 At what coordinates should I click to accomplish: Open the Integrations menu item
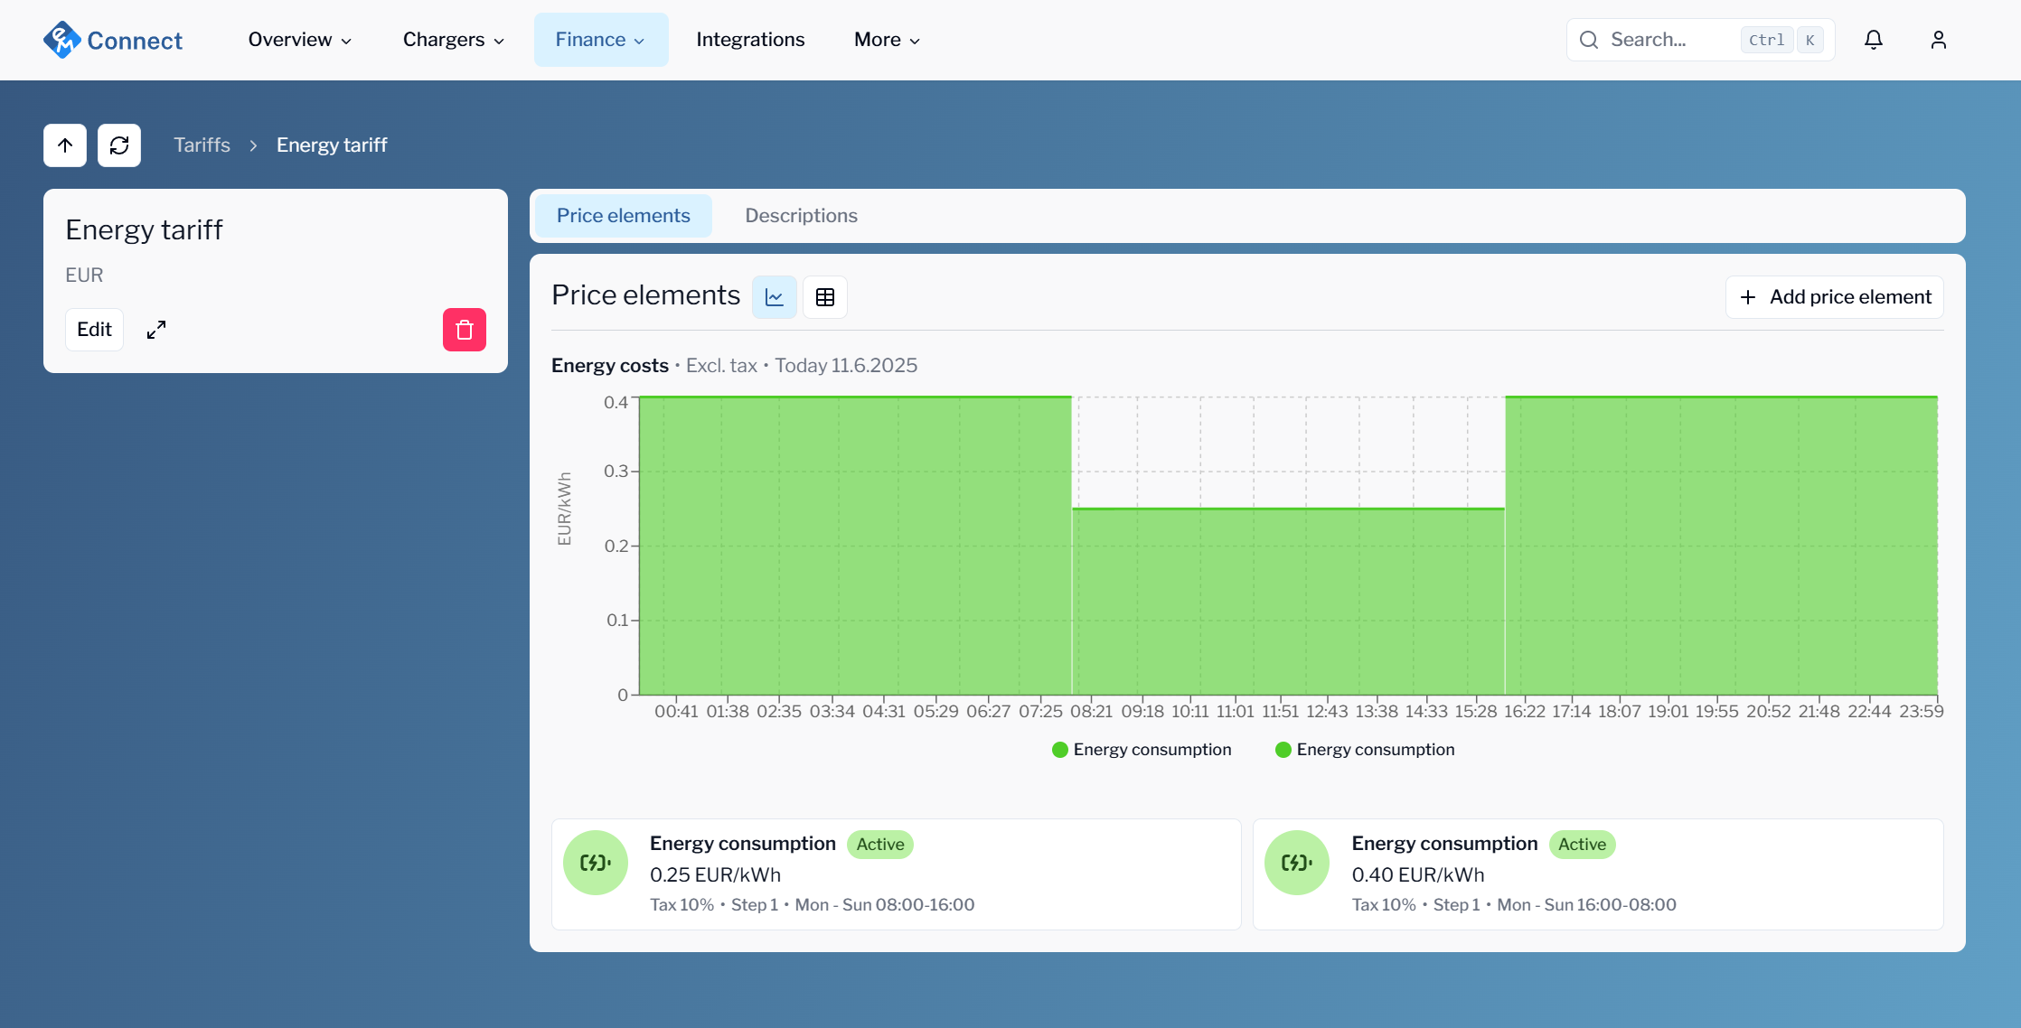(x=750, y=40)
